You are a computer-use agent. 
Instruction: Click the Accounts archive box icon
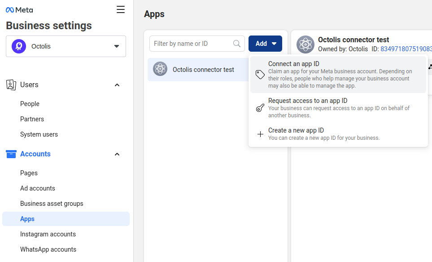click(x=11, y=154)
